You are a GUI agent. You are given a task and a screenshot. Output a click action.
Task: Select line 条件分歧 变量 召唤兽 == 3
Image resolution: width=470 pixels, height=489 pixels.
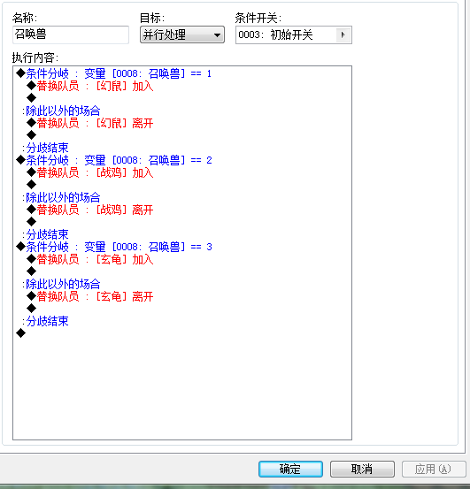coord(114,247)
